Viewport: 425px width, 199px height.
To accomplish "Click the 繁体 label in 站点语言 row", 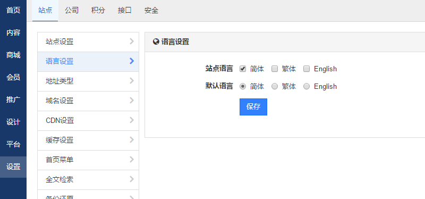I will 289,69.
